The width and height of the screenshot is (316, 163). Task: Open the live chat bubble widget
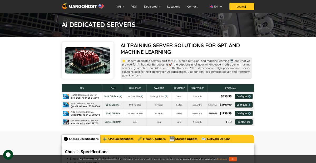(x=8, y=155)
